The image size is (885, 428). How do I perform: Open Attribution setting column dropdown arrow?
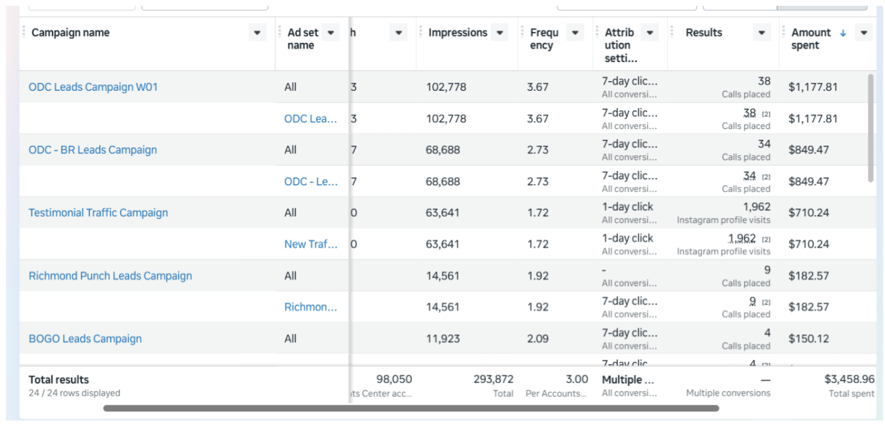coord(650,33)
